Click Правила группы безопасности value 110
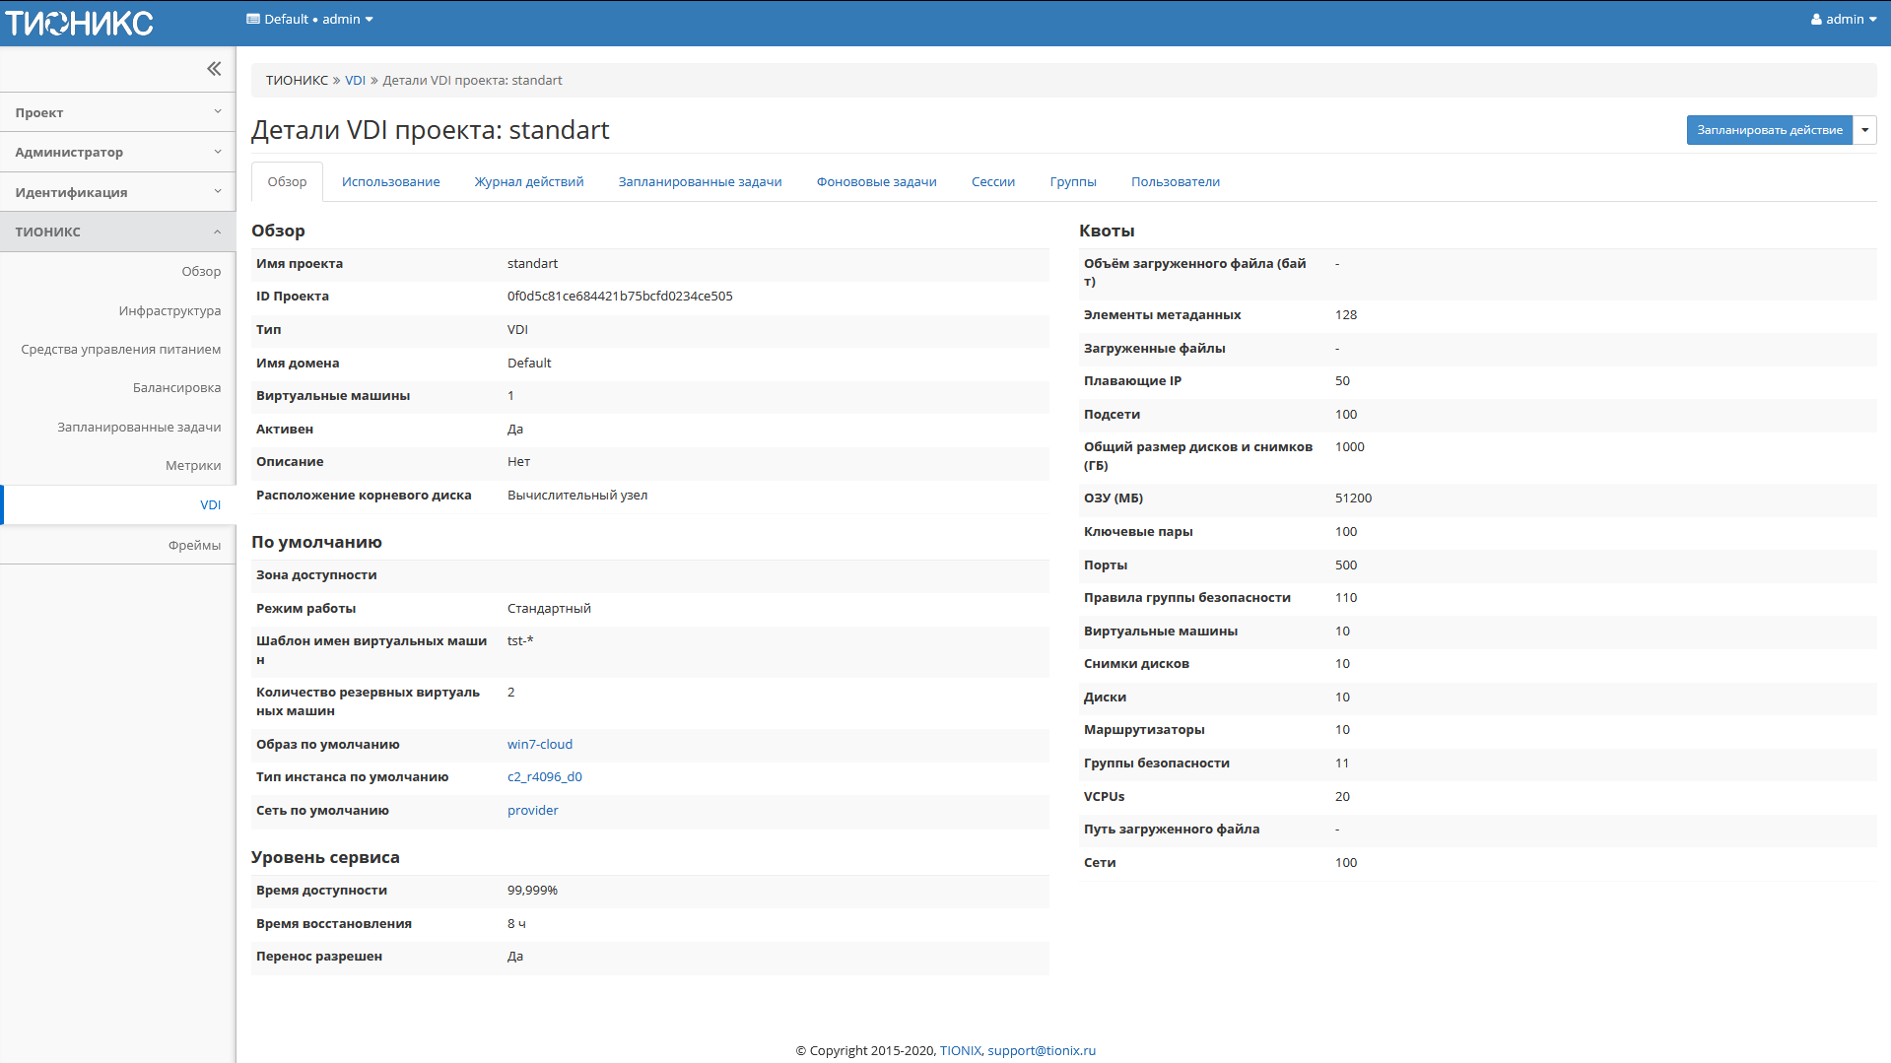This screenshot has width=1891, height=1063. tap(1346, 597)
